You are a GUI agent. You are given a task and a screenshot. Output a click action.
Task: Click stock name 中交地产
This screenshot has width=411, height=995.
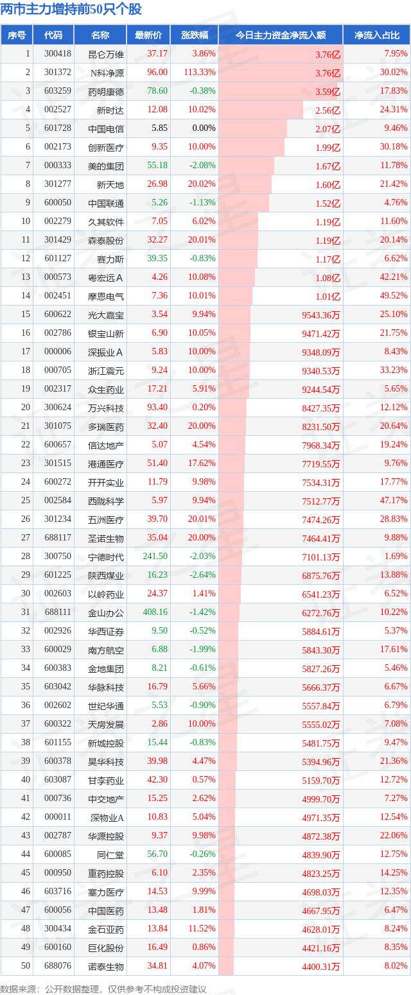[106, 799]
